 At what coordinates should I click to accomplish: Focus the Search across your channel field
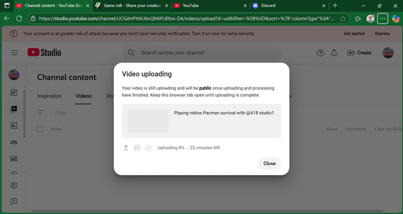pyautogui.click(x=201, y=53)
